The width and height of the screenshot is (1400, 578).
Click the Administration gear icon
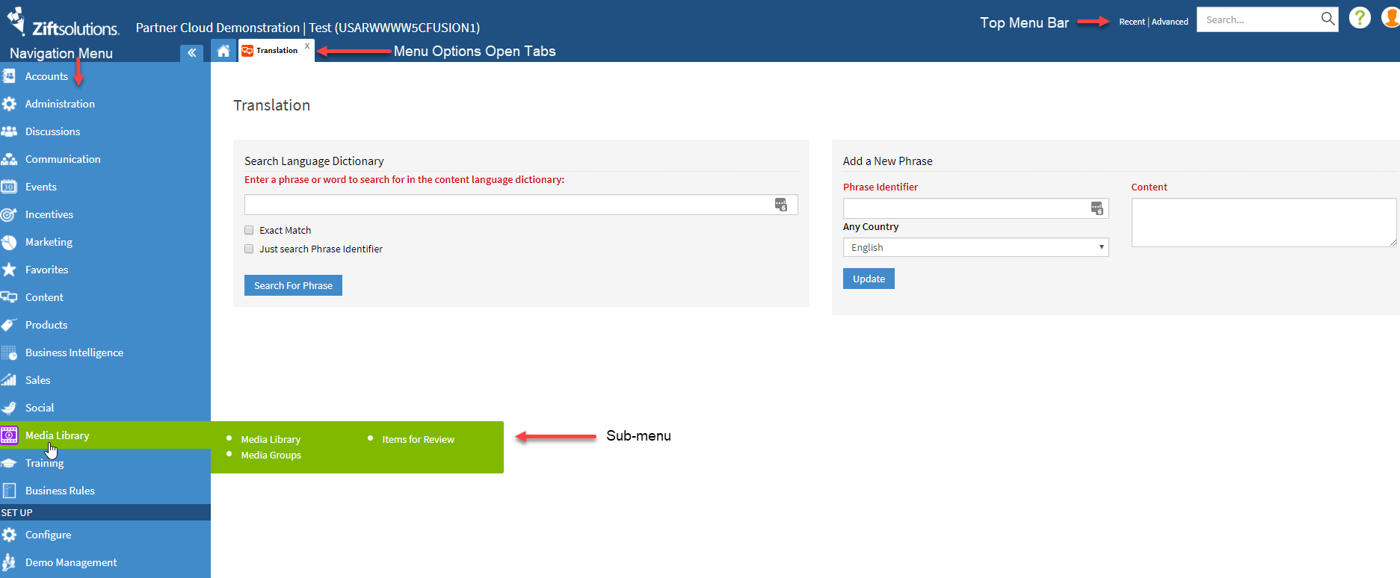tap(9, 104)
